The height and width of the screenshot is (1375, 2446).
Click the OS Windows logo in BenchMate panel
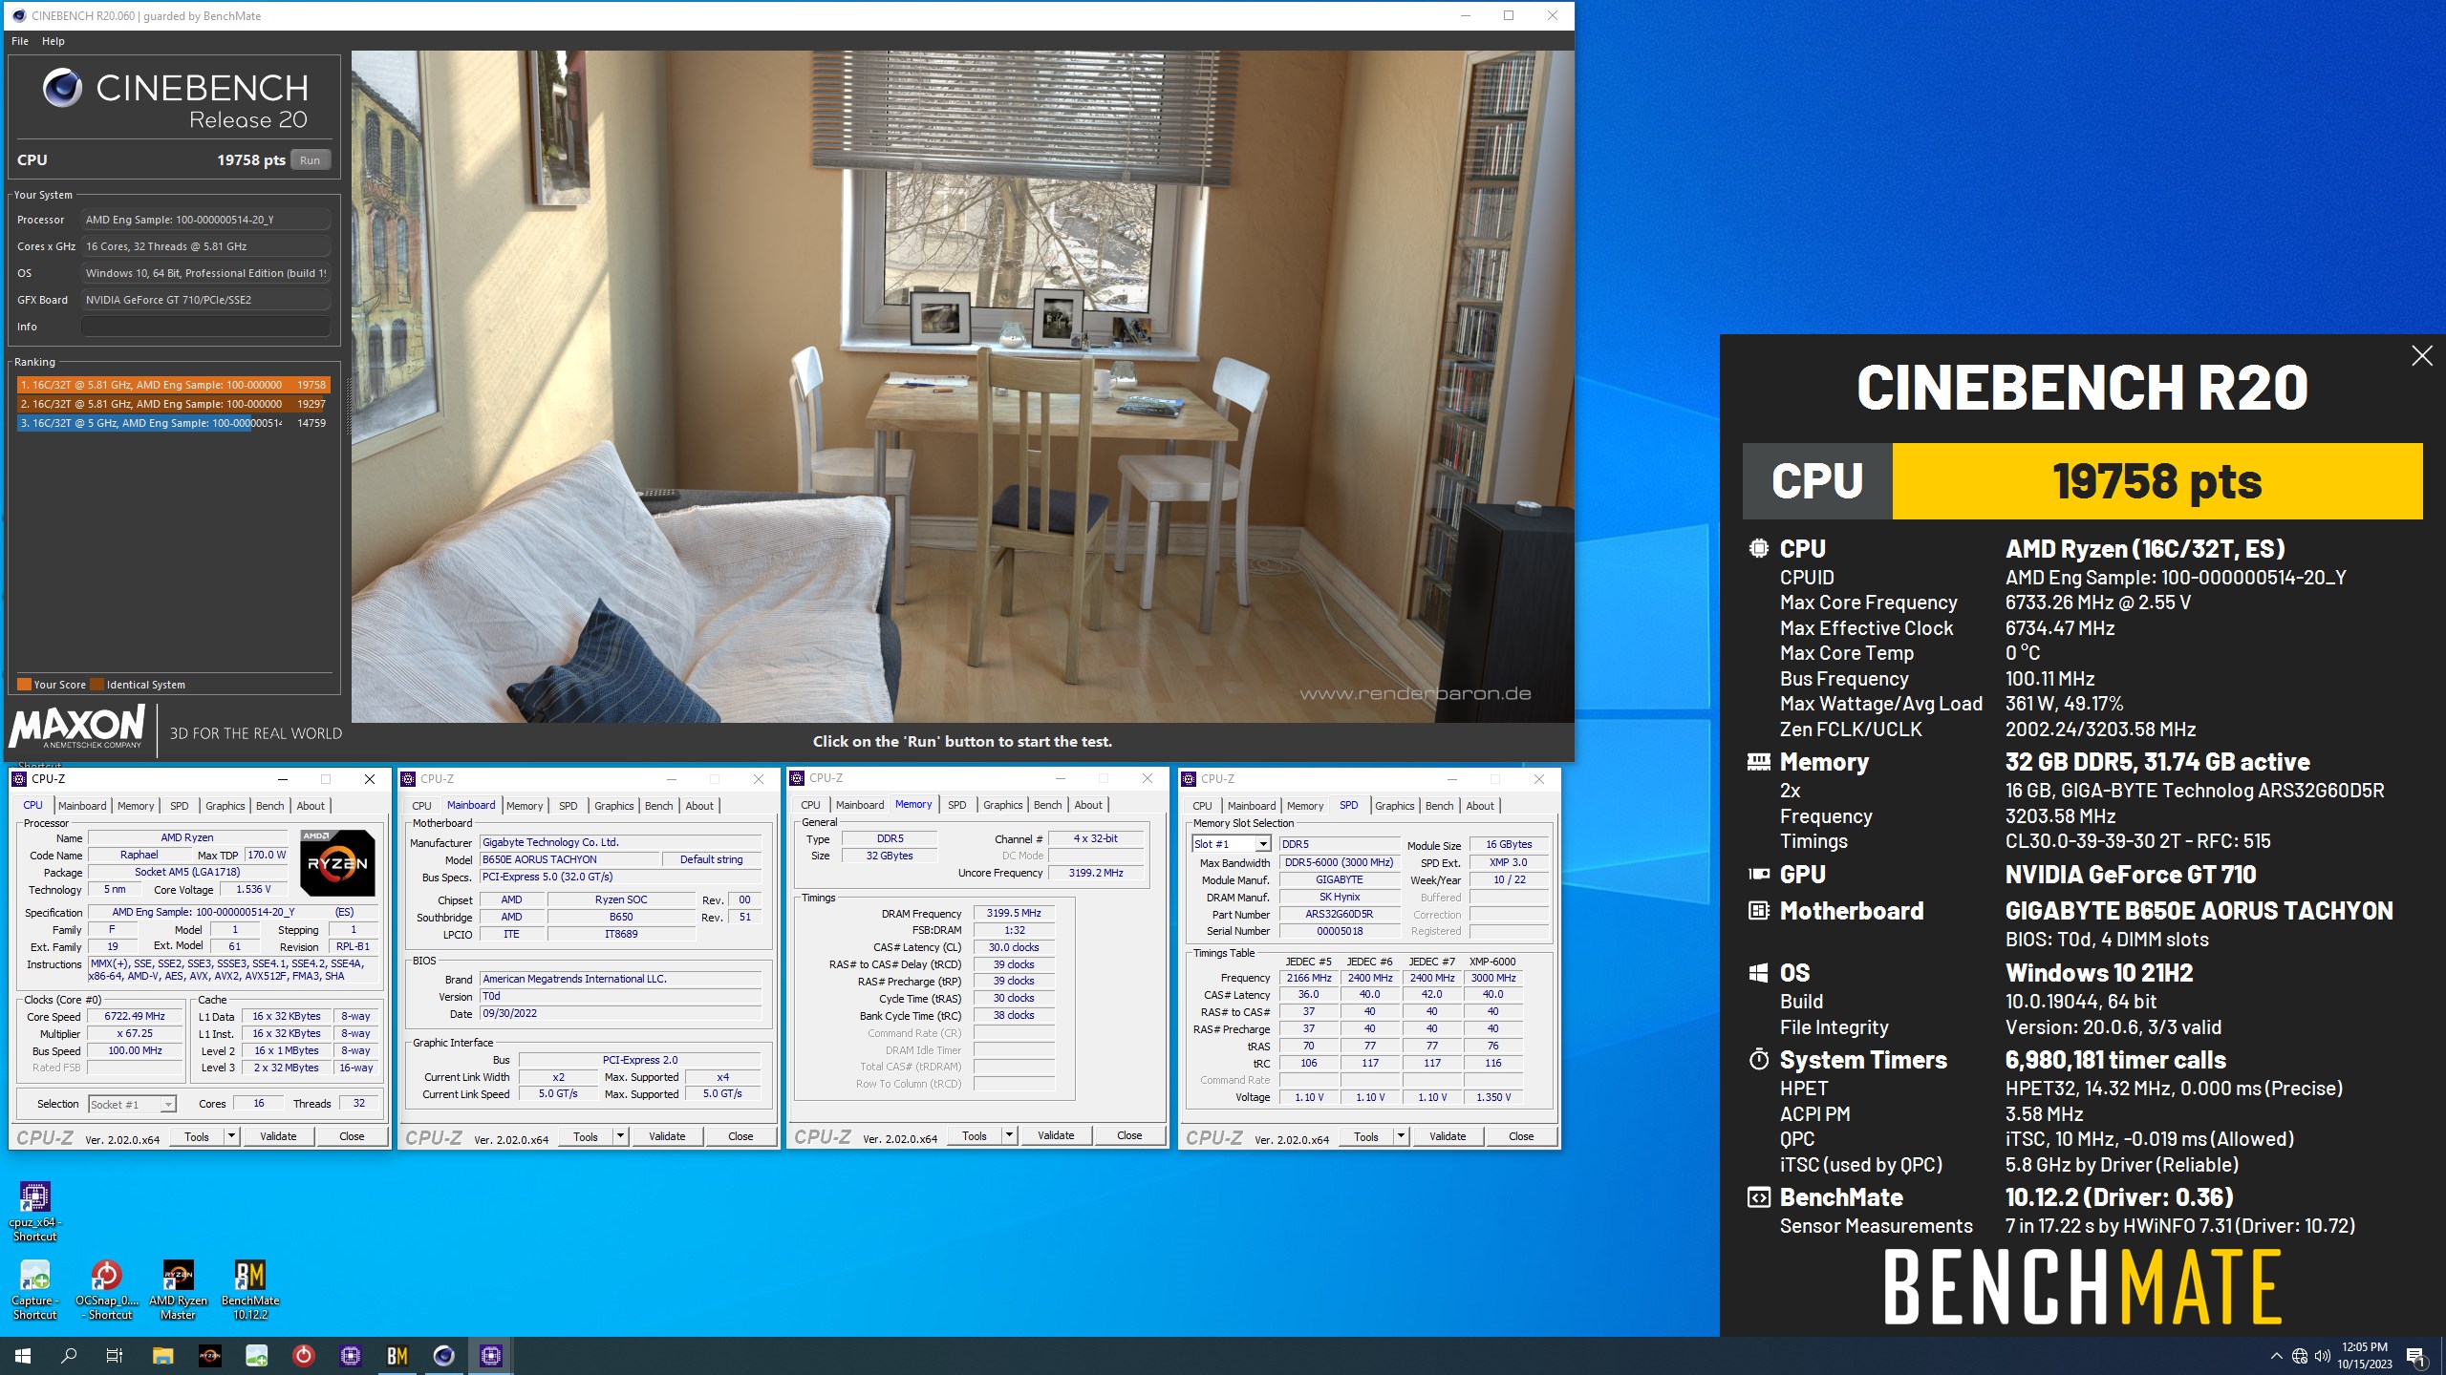tap(1758, 973)
